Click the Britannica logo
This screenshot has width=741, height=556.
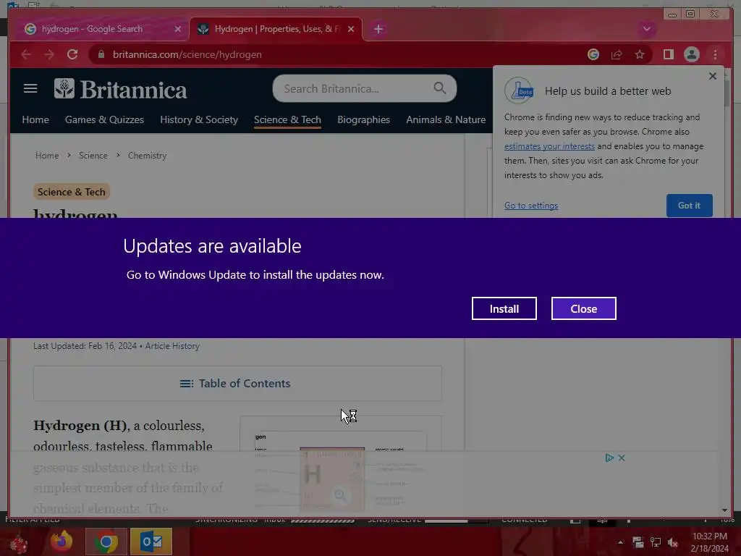click(x=121, y=89)
